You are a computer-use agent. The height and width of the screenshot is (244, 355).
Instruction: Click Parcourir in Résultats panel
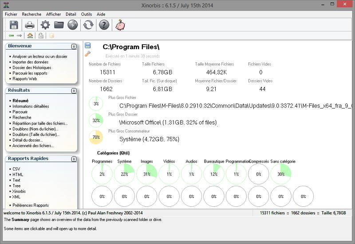click(x=20, y=112)
